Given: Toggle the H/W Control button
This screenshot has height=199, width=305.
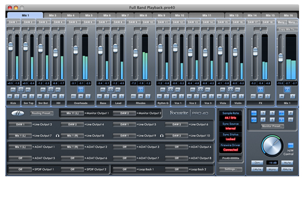Looking at the screenshot, I should click(290, 145).
